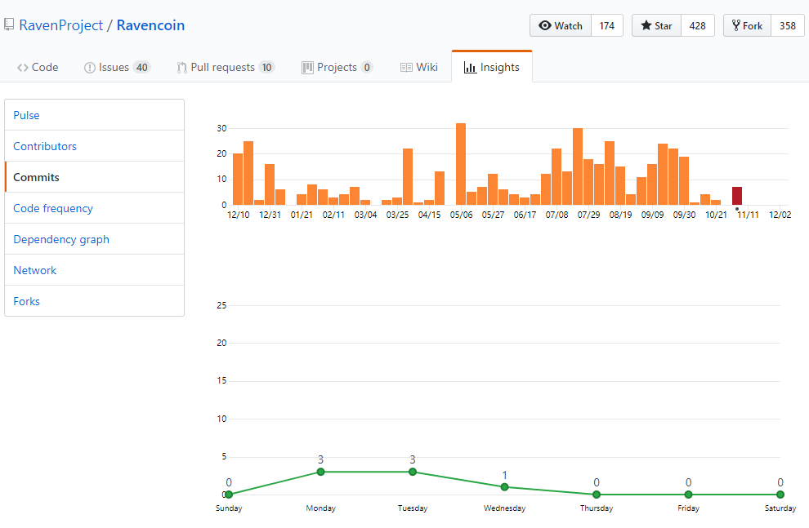
Task: Click the Issues count badge 40
Action: pos(142,68)
